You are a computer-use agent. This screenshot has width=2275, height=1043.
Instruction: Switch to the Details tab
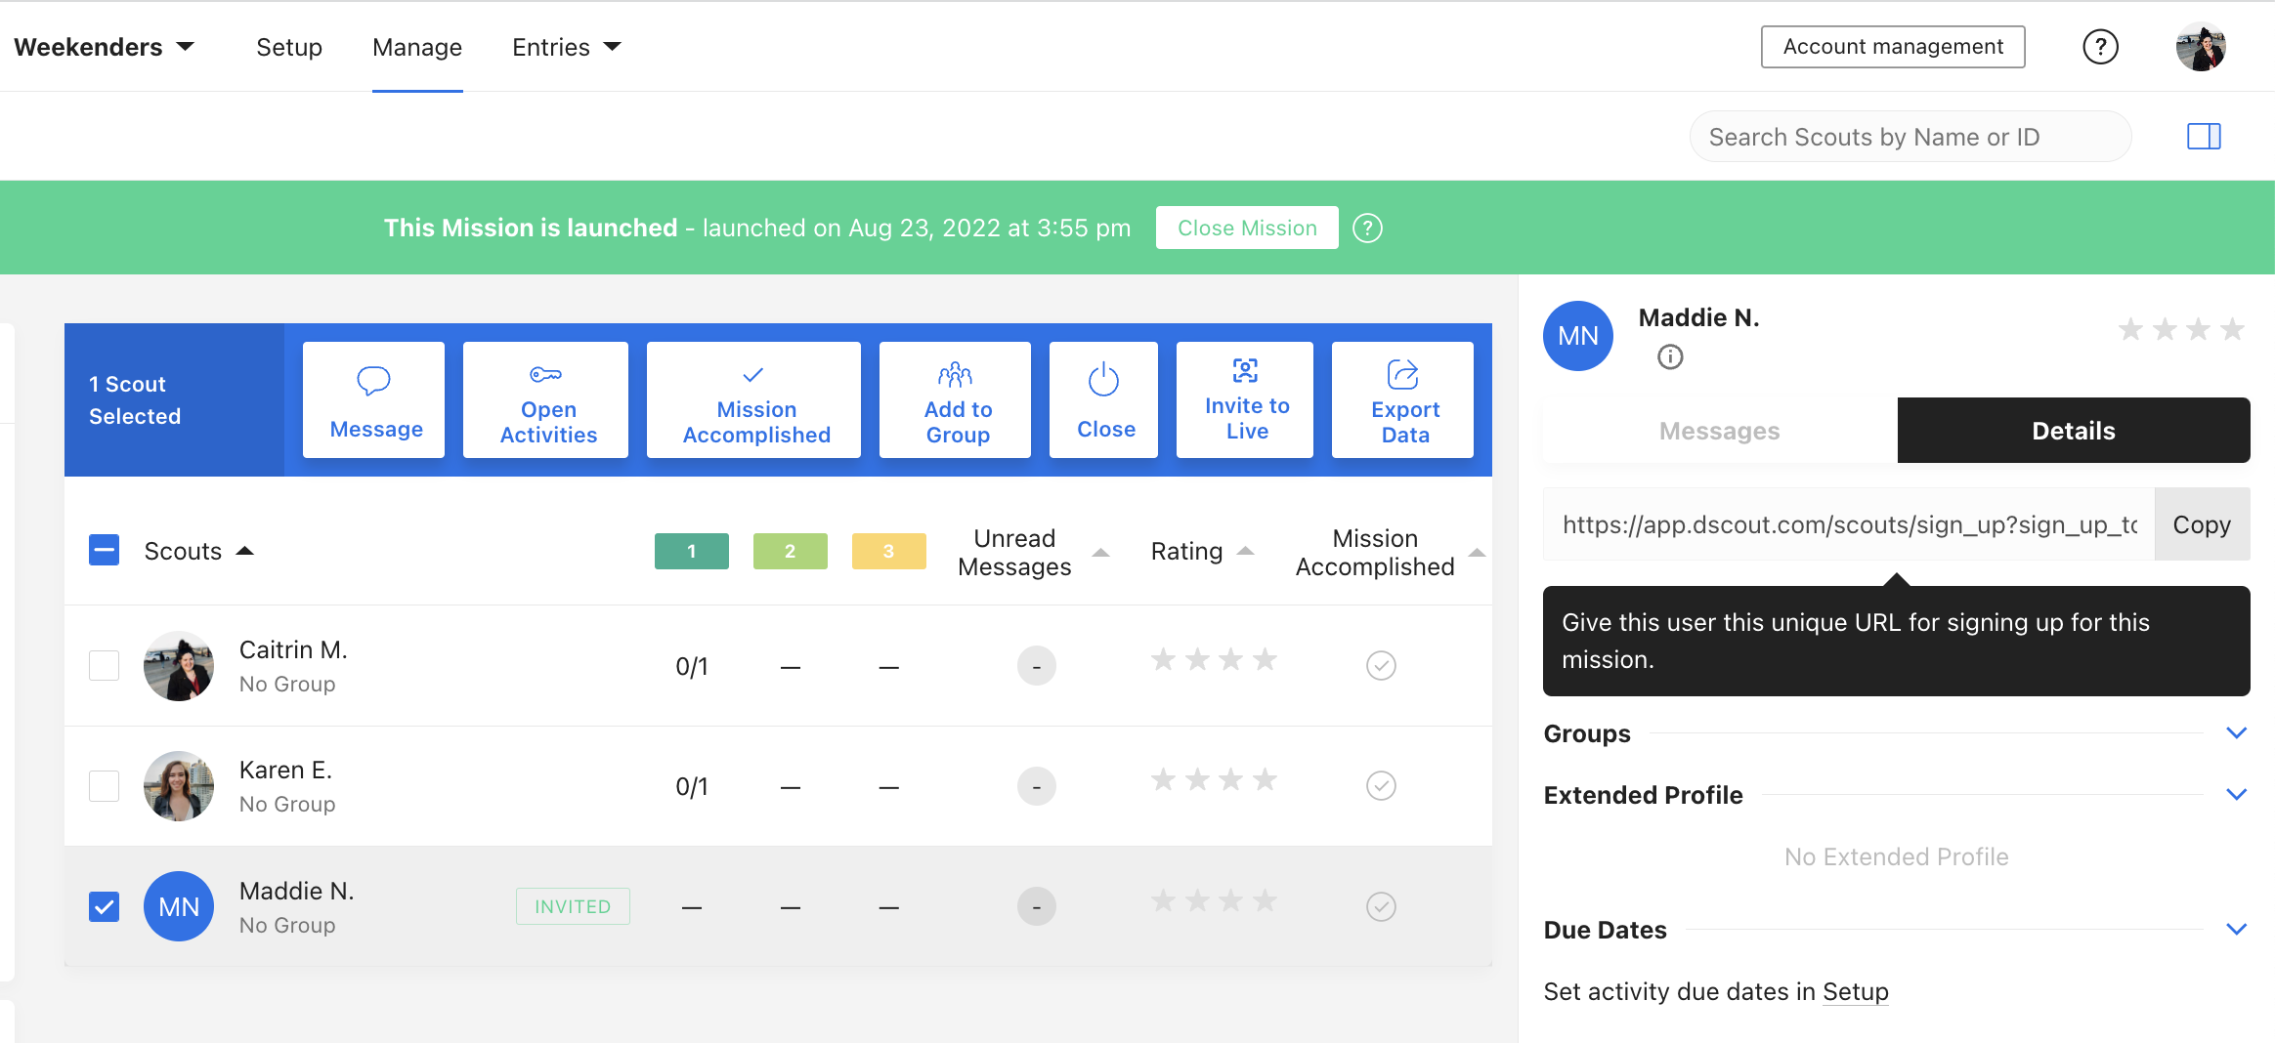click(2074, 431)
